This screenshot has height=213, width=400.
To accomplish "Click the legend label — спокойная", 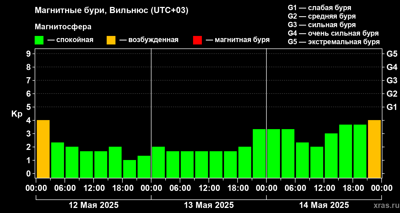I will [70, 40].
